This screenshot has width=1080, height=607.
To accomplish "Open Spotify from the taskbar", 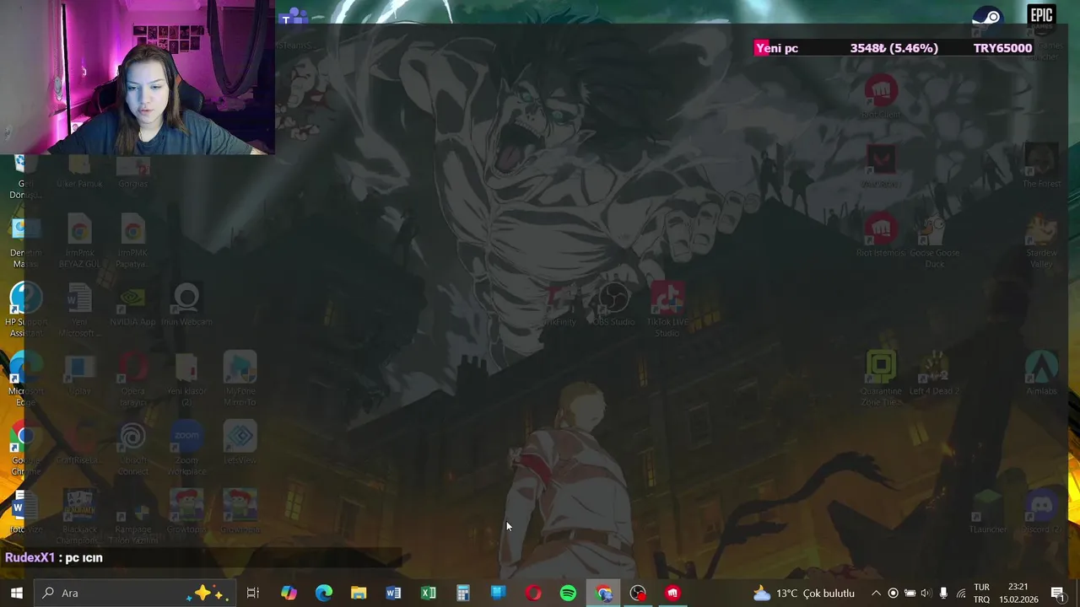I will click(x=568, y=593).
